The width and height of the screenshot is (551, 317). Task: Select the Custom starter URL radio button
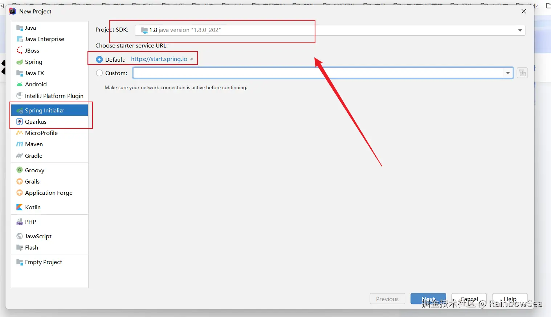[x=99, y=73]
